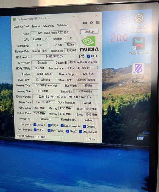The height and width of the screenshot is (192, 159).
Task: Click the GPU-Z title bar app icon
Action: pos(15,19)
